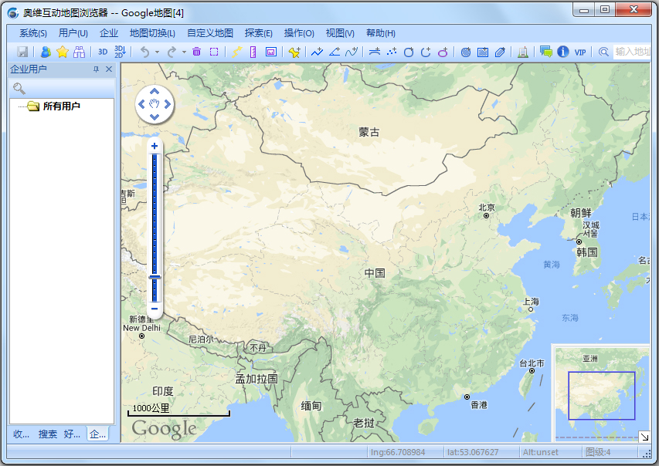This screenshot has width=659, height=466.
Task: Select the add angle line tool
Action: (335, 52)
